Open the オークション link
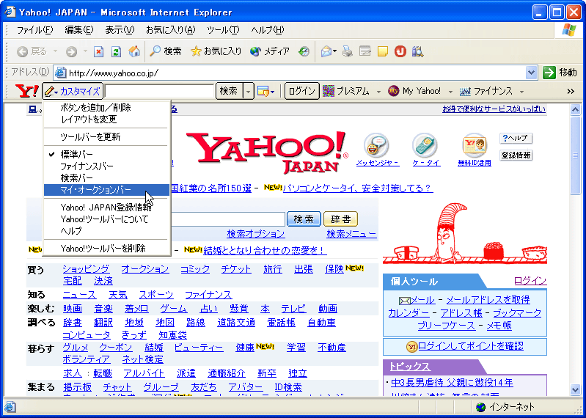 click(x=145, y=269)
